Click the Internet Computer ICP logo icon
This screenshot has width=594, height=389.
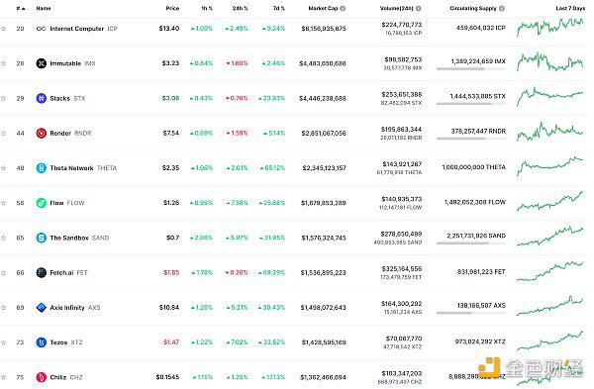click(41, 29)
